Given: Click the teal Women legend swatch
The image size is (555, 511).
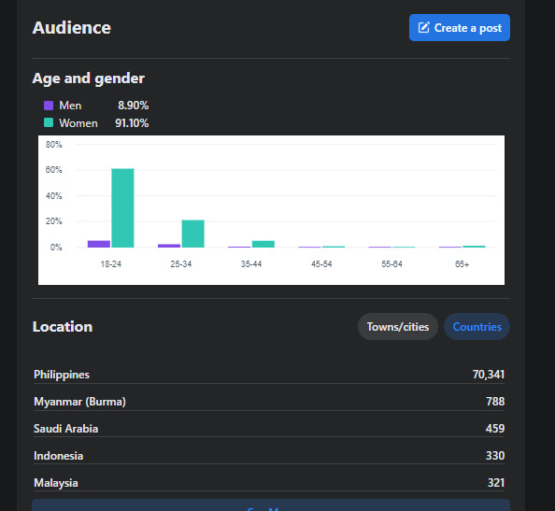Looking at the screenshot, I should click(x=49, y=122).
